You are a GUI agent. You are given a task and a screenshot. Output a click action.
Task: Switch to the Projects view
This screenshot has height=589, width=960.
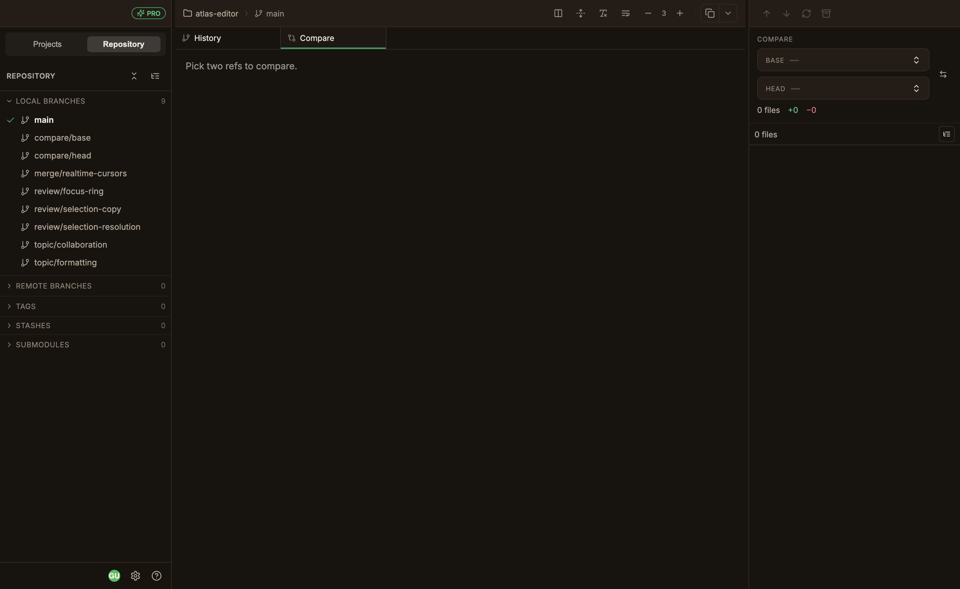coord(47,44)
